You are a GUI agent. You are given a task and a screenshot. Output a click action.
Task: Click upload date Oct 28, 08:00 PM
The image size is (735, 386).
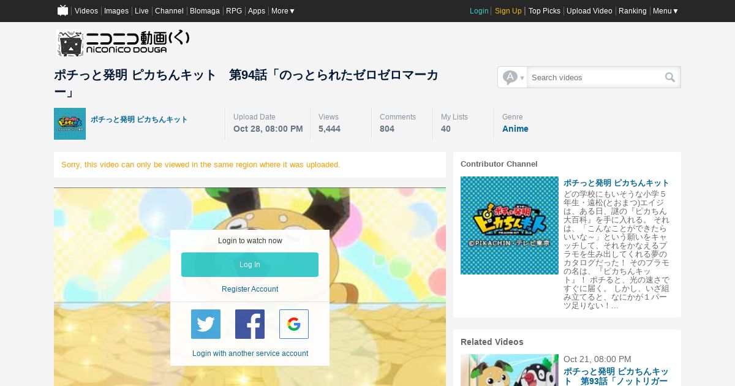tap(268, 129)
